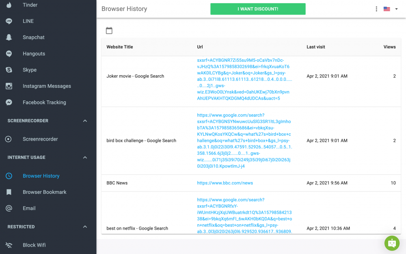406x254 pixels.
Task: Collapse the INTERNET USAGE section
Action: point(85,158)
